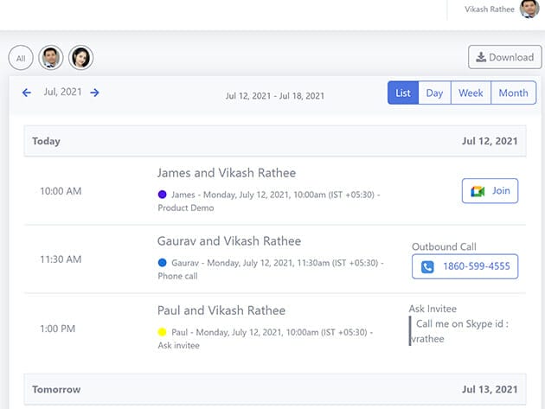Click the purple dot for James event
The image size is (545, 409).
[x=162, y=195]
